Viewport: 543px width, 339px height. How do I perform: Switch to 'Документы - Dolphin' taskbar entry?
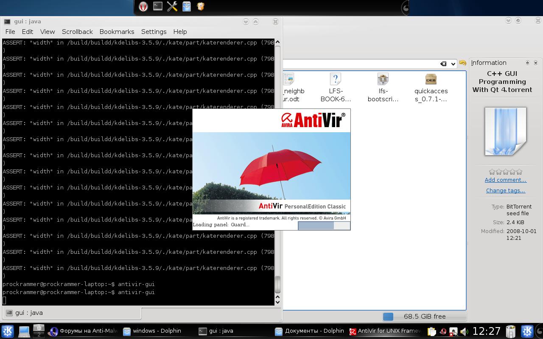(x=309, y=331)
